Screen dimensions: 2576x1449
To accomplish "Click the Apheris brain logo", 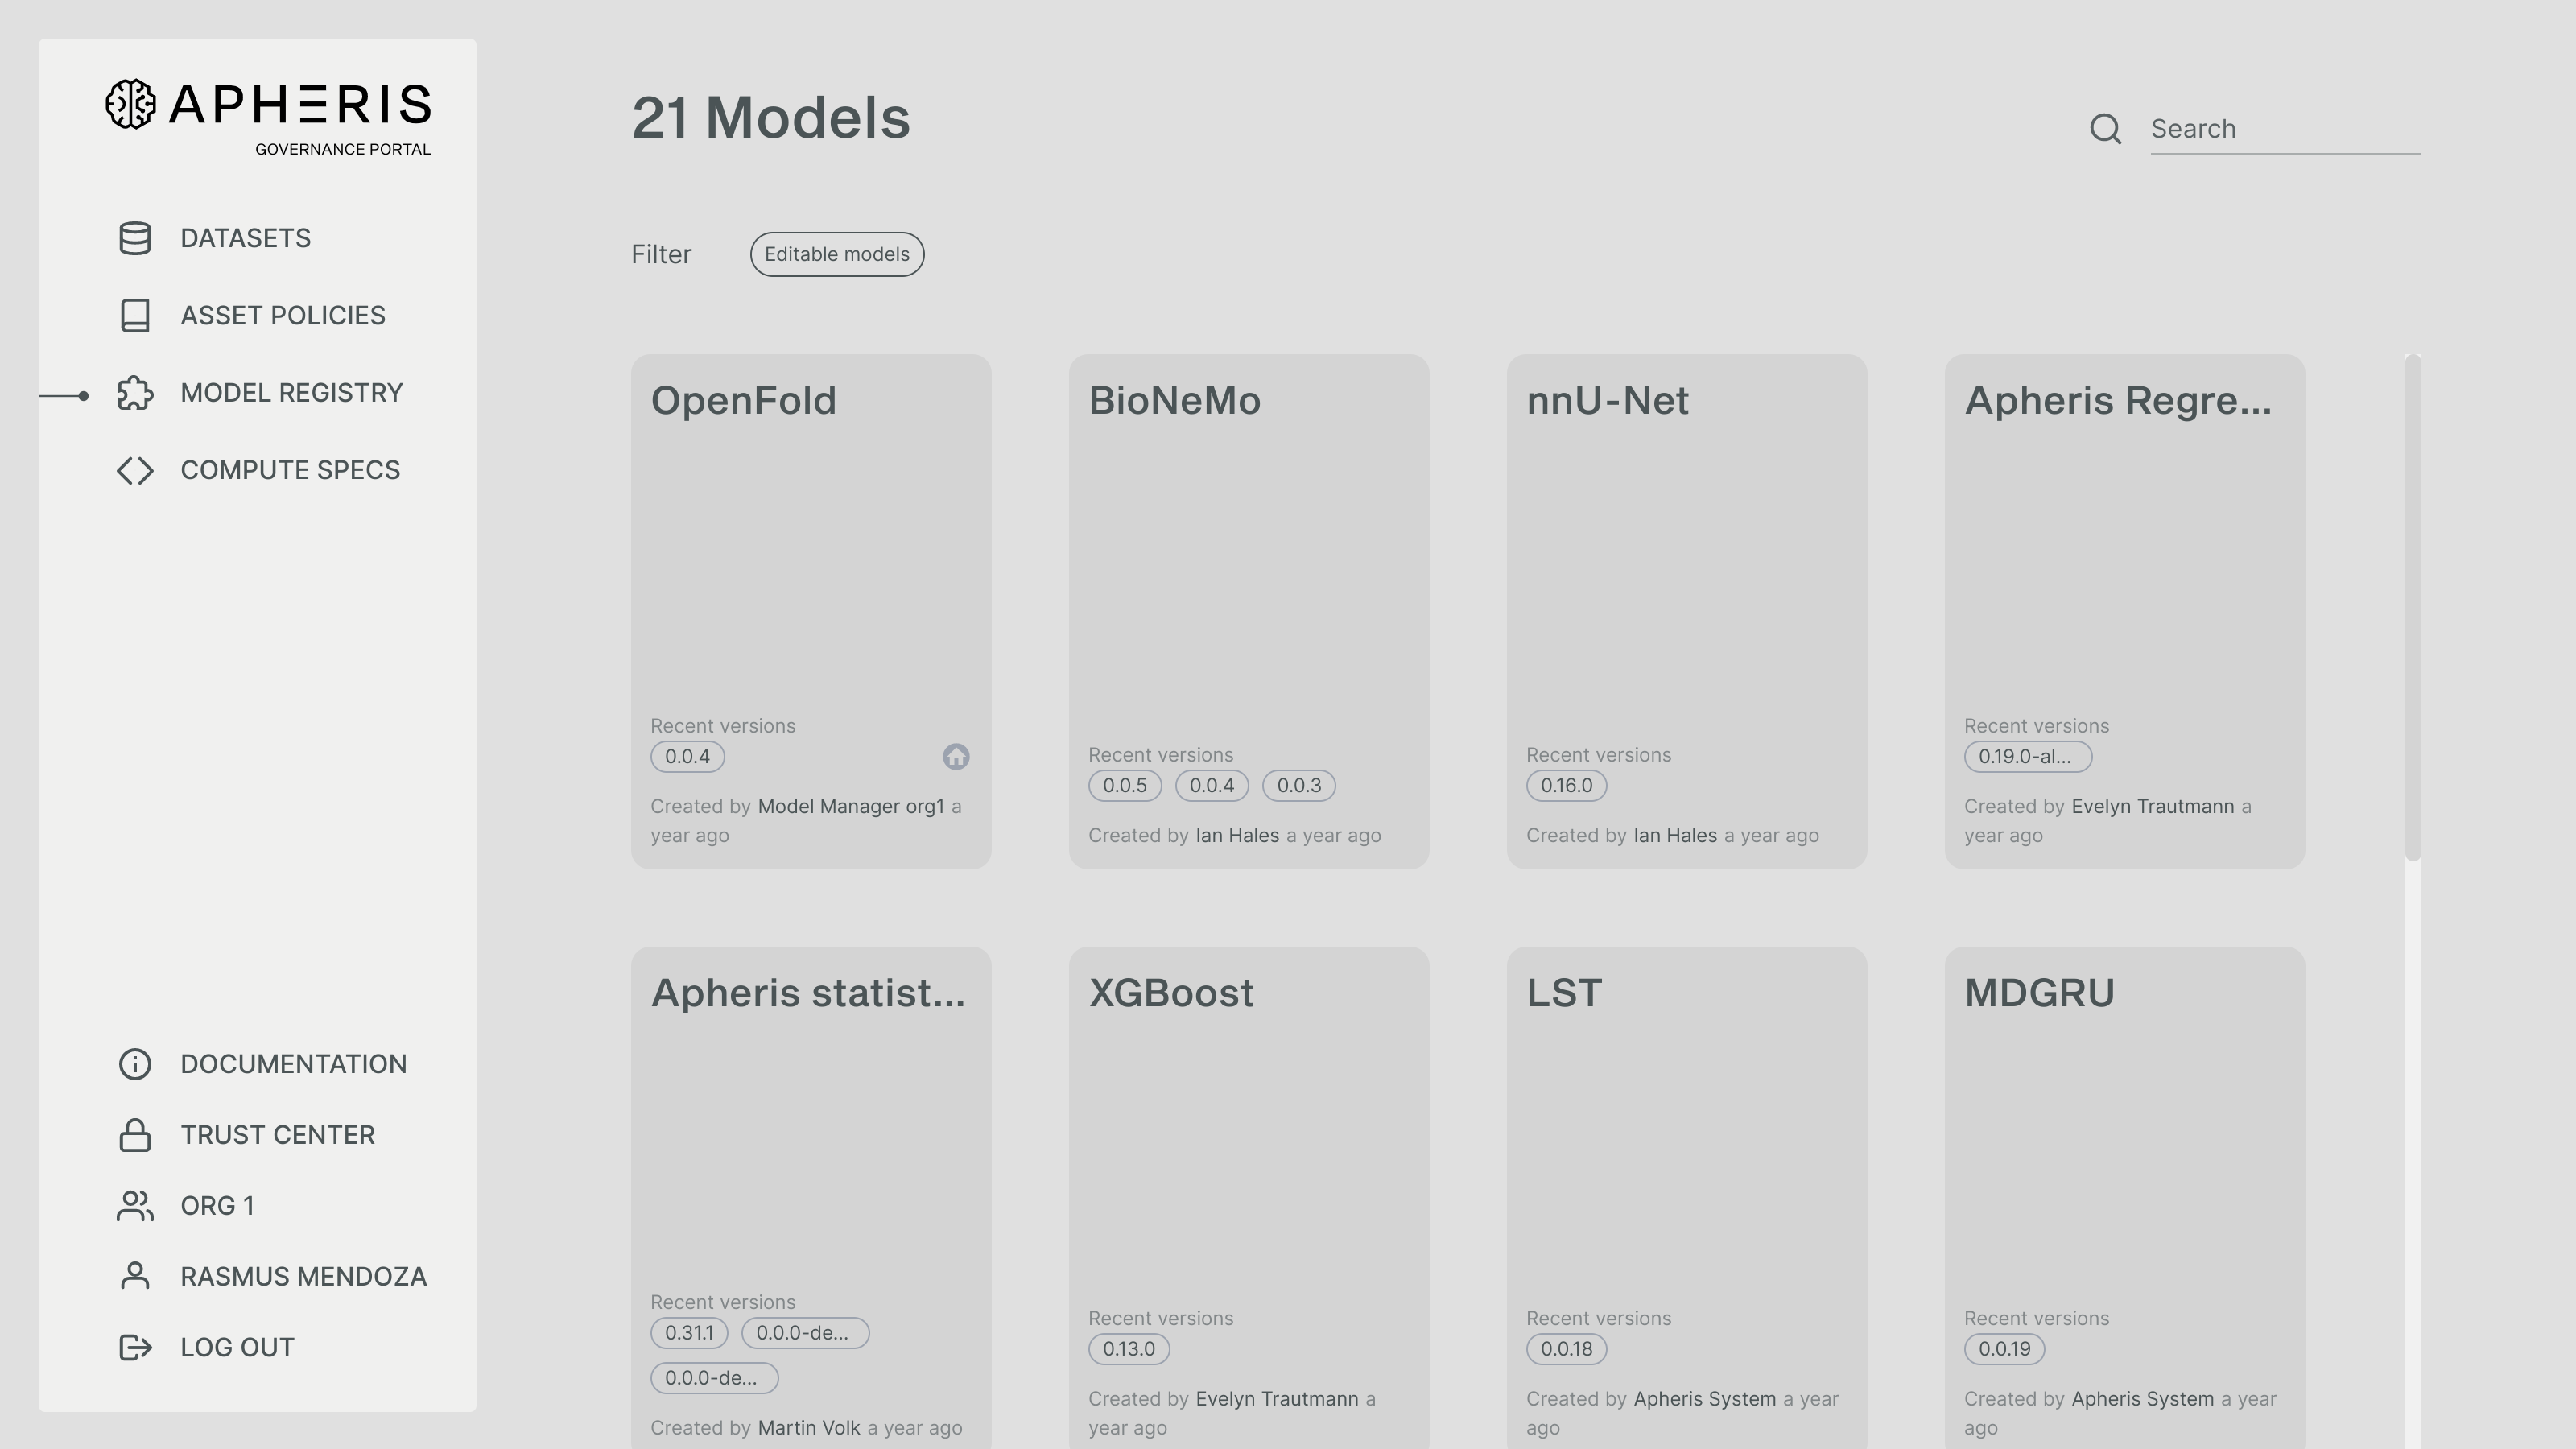I will [x=131, y=104].
